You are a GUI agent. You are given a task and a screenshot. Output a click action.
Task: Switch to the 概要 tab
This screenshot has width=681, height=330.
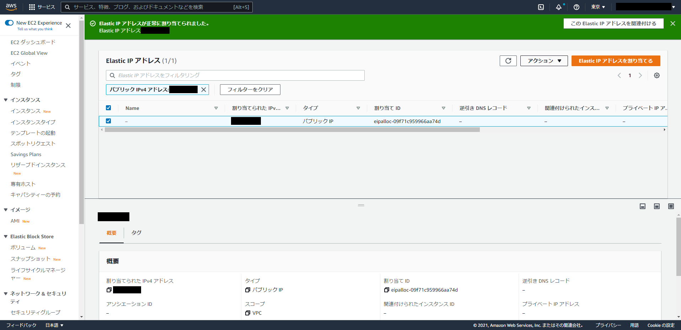coord(112,233)
